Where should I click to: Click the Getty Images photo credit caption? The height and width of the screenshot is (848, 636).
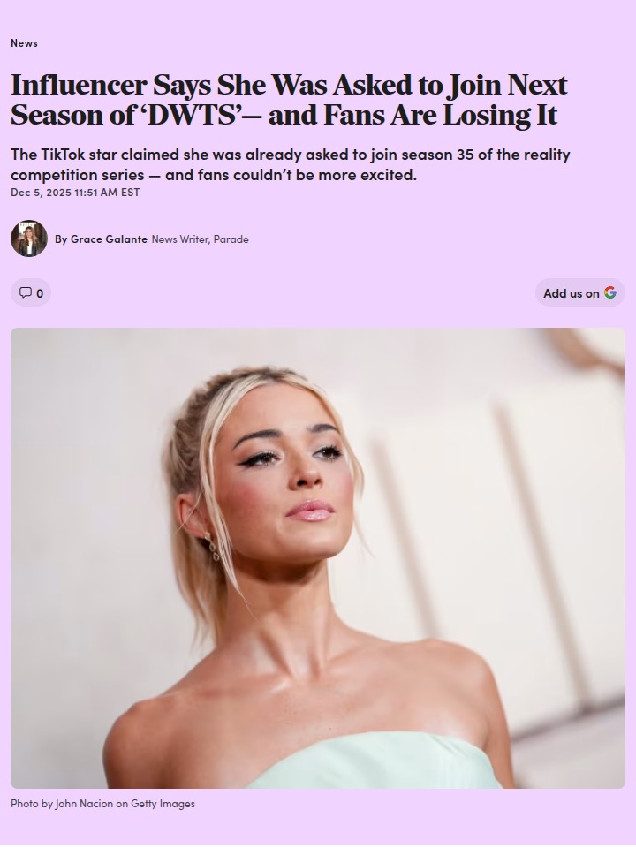click(x=102, y=804)
